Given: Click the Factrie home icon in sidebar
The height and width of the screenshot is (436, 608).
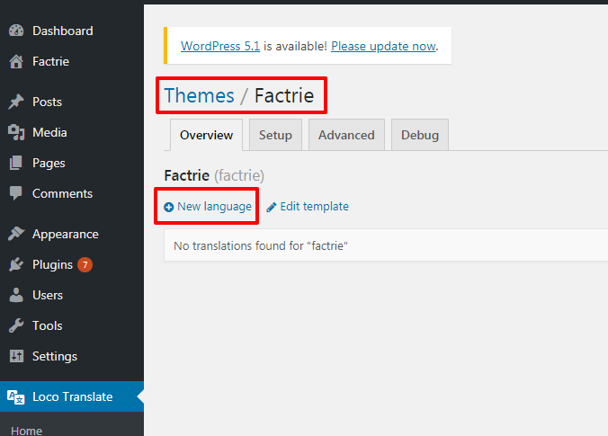Looking at the screenshot, I should 15,62.
